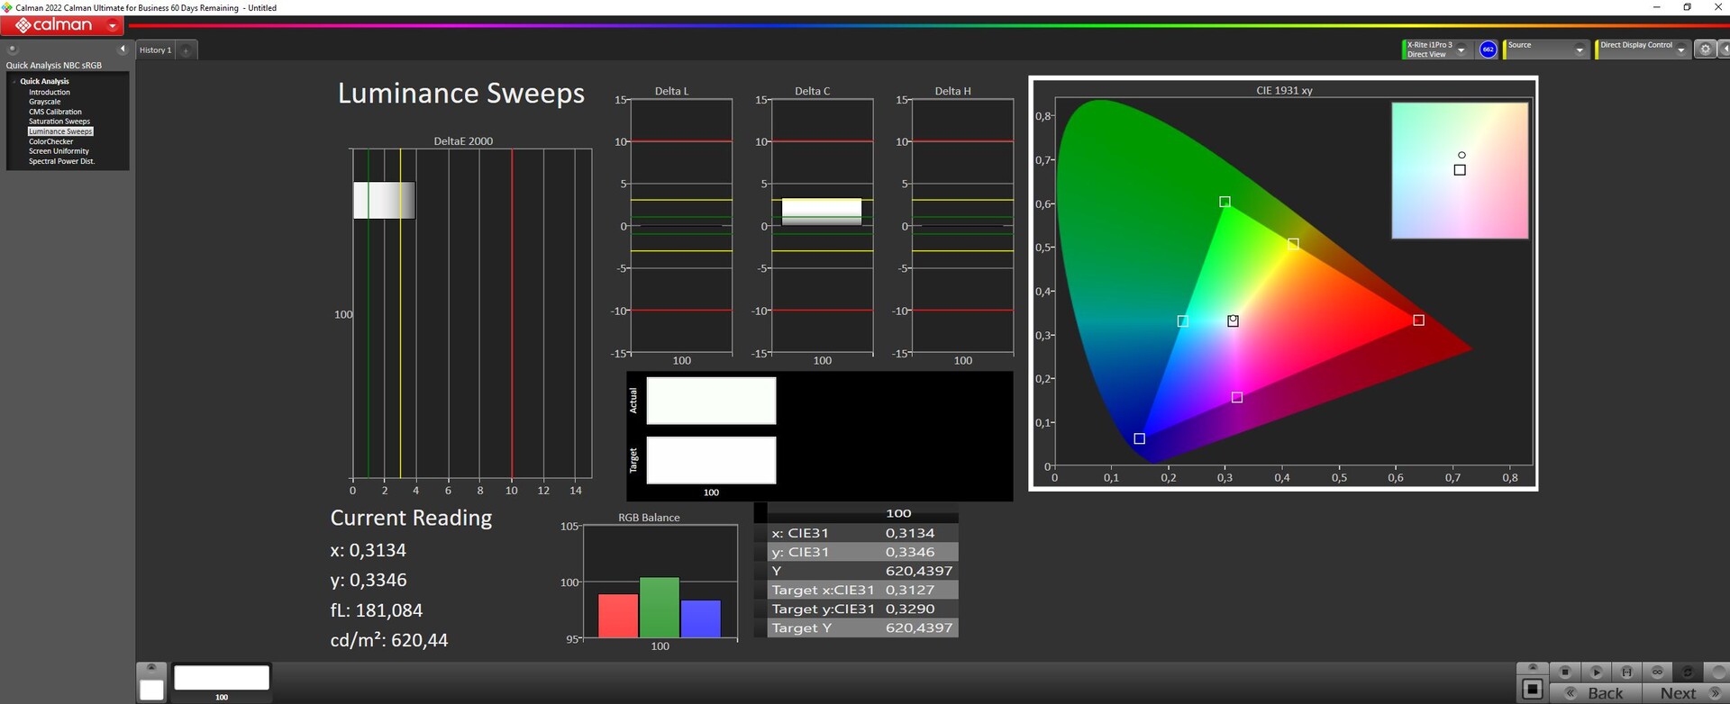The width and height of the screenshot is (1730, 704).
Task: Collapse the Quick Analysis tree node
Action: 14,81
